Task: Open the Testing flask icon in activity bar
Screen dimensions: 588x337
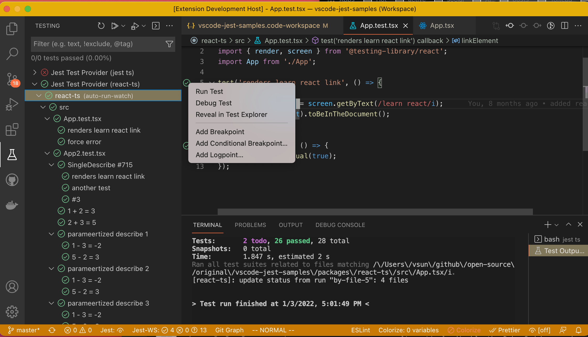Action: pos(12,155)
